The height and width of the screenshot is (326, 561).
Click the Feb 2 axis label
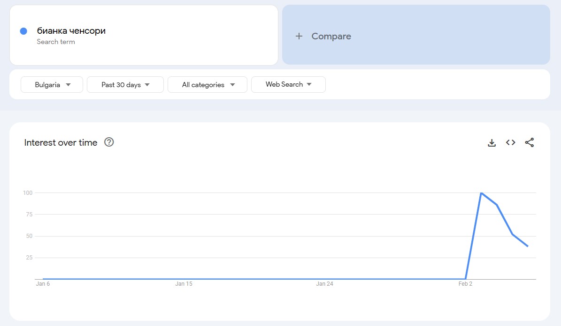coord(465,283)
